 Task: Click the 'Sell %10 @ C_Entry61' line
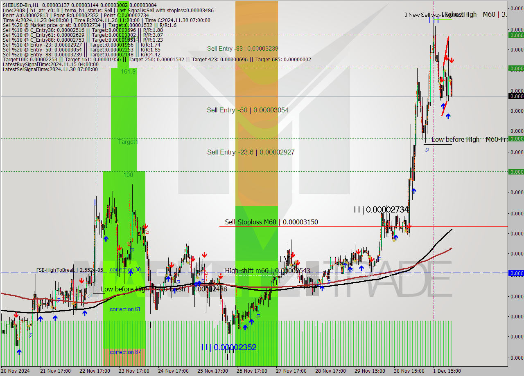pos(83,35)
